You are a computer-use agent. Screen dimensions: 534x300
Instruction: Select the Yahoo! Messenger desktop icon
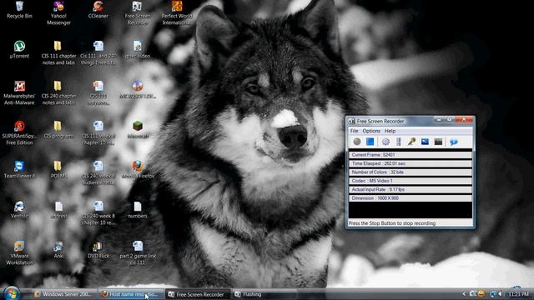(58, 13)
